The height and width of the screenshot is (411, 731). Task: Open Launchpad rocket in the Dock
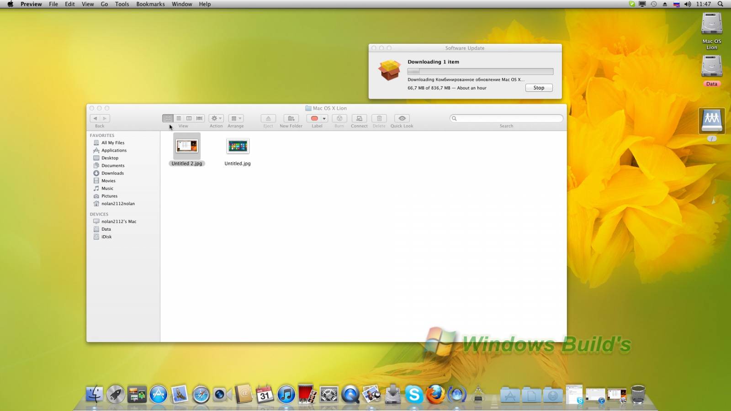pos(116,395)
